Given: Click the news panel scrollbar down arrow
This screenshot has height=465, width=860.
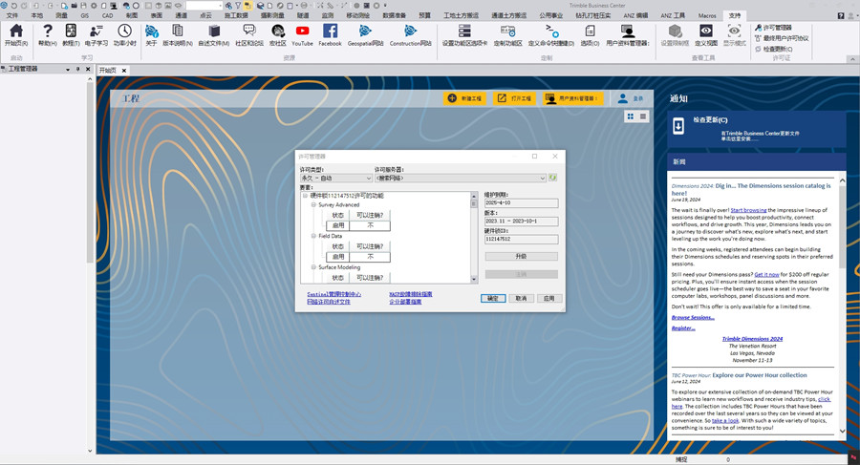Looking at the screenshot, I should point(843,432).
